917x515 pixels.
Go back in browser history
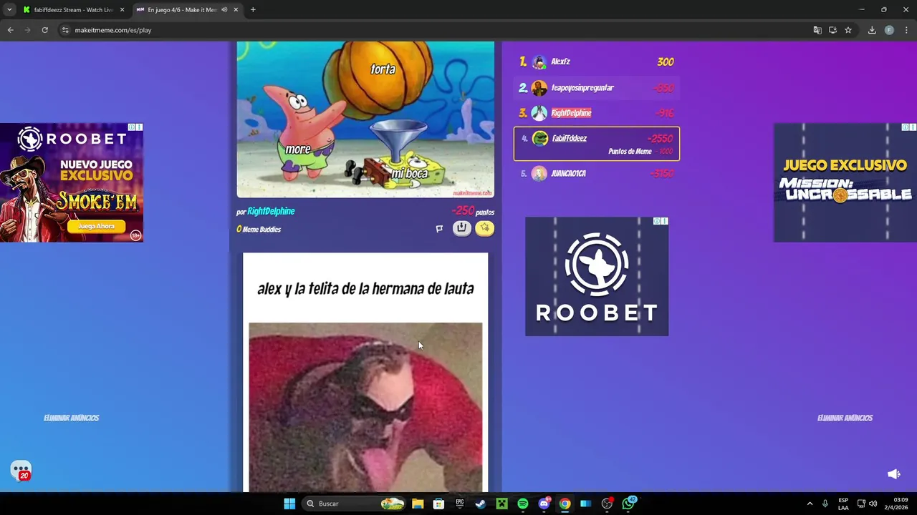coord(10,30)
